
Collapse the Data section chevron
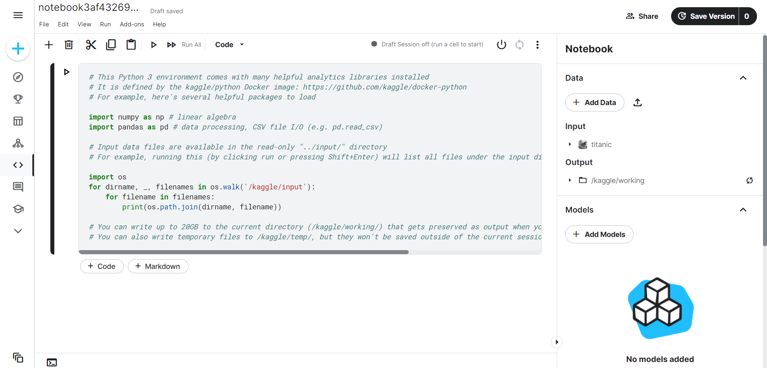click(x=743, y=78)
